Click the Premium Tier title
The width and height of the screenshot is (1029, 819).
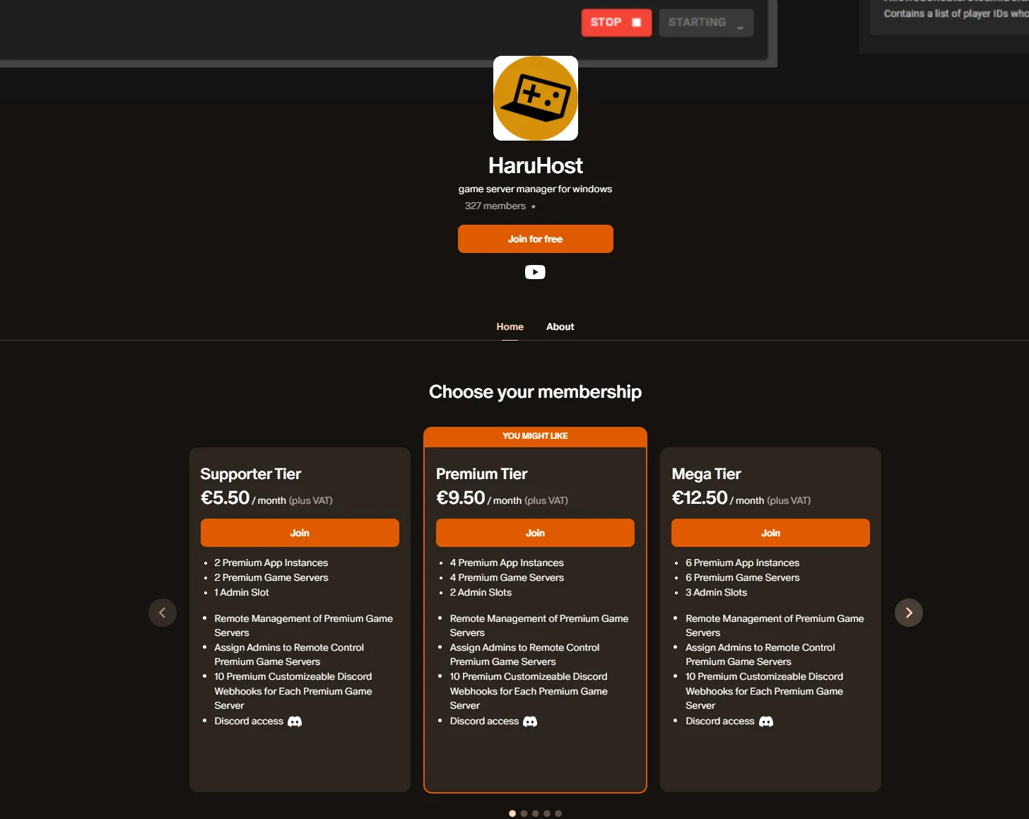pyautogui.click(x=481, y=473)
